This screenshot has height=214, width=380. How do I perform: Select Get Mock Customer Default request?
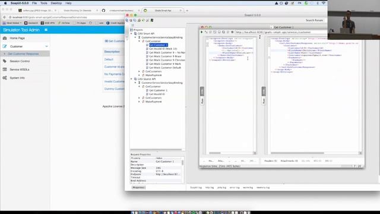[x=165, y=68]
